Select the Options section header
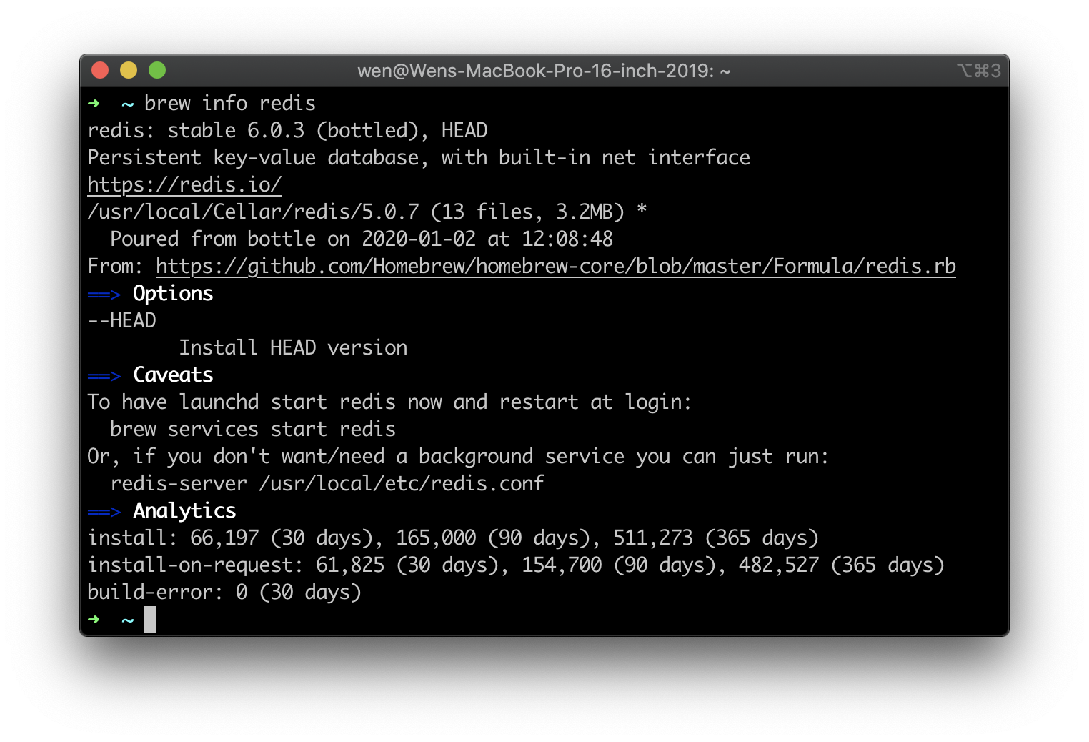The width and height of the screenshot is (1089, 742). [x=173, y=293]
